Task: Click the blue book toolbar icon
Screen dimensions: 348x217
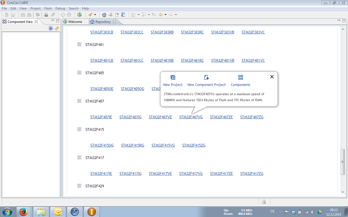Action: point(123,15)
